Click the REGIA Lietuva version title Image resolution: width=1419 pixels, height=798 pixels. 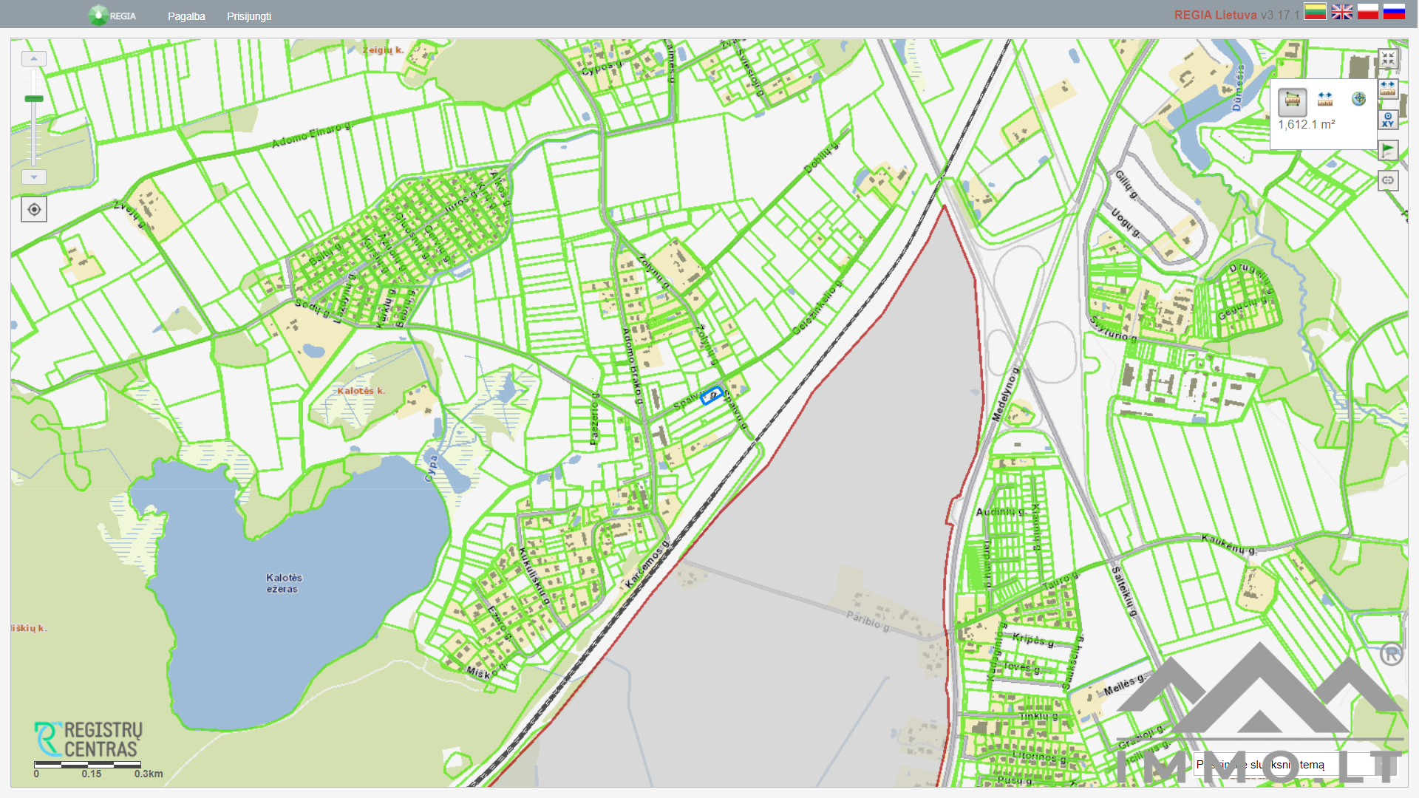[1236, 15]
